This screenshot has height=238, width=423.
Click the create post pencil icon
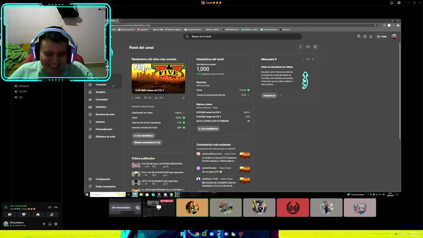[x=315, y=47]
